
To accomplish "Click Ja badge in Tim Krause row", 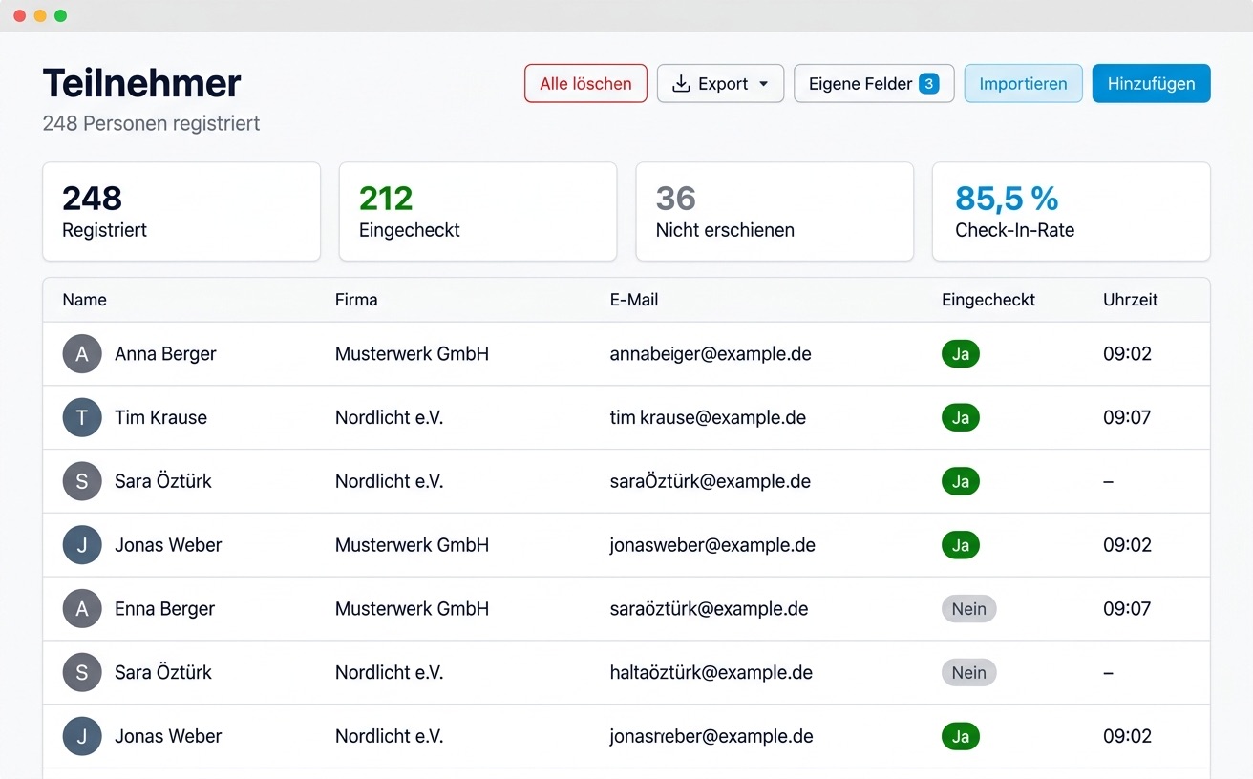I will coord(961,417).
